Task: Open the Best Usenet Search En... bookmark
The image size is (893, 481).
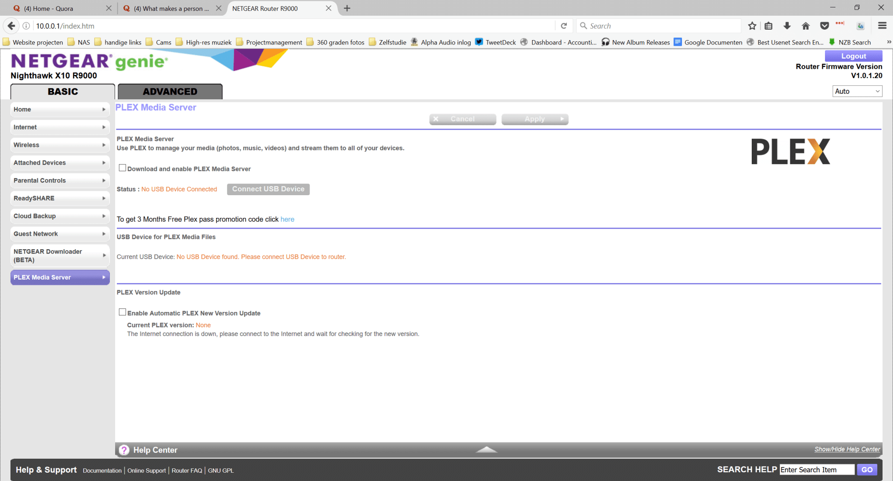Action: pos(785,42)
